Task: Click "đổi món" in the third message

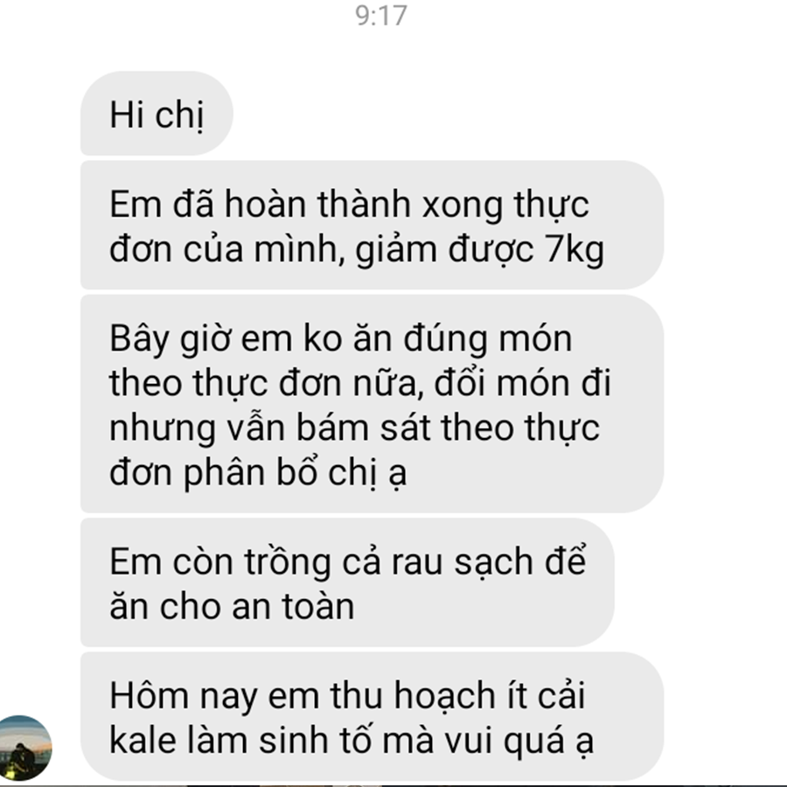Action: click(502, 384)
